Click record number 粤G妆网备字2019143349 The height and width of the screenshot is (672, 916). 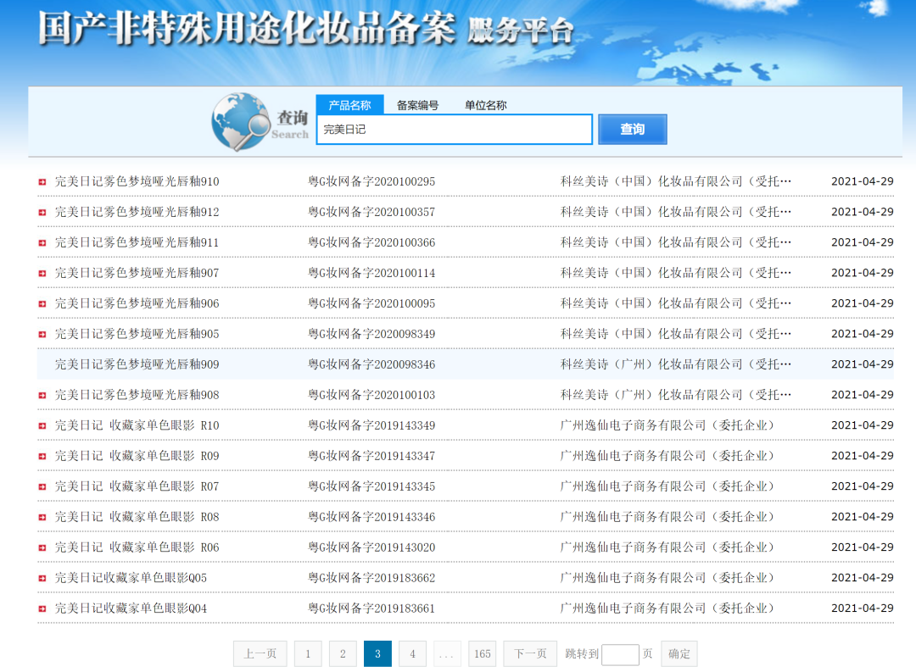coord(371,425)
